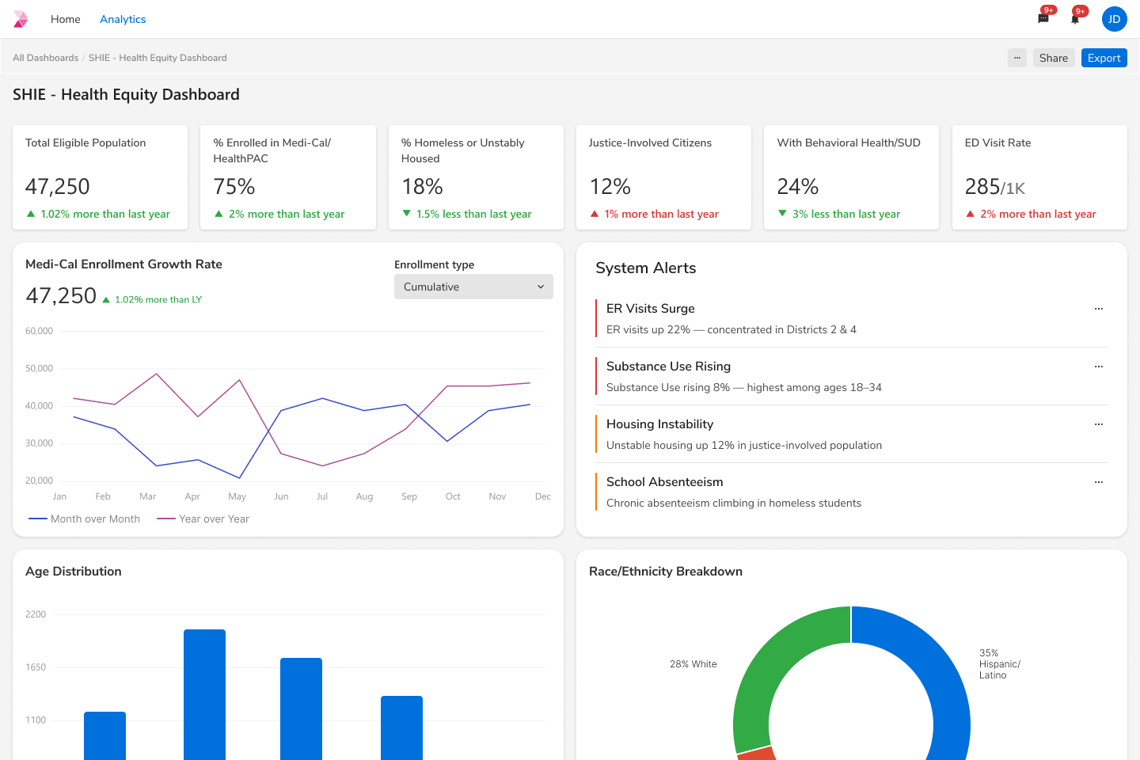Click the JD profile avatar
The height and width of the screenshot is (760, 1140).
coord(1114,19)
